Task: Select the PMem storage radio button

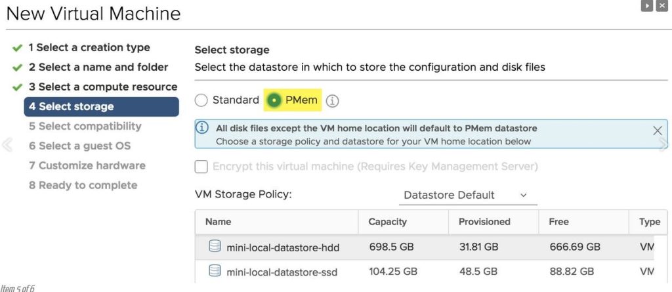Action: pos(274,100)
